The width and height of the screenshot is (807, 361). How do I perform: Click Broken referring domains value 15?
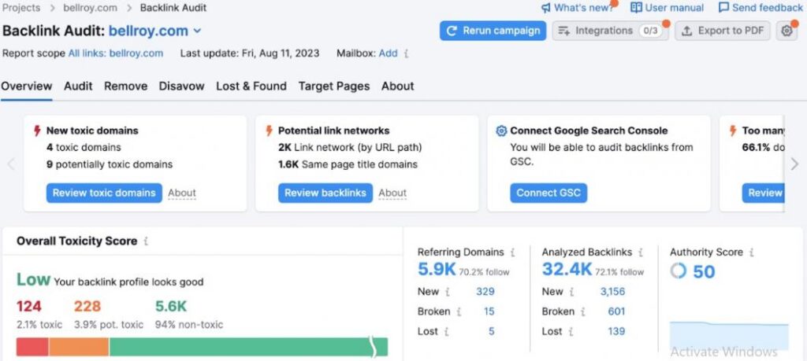pyautogui.click(x=489, y=311)
